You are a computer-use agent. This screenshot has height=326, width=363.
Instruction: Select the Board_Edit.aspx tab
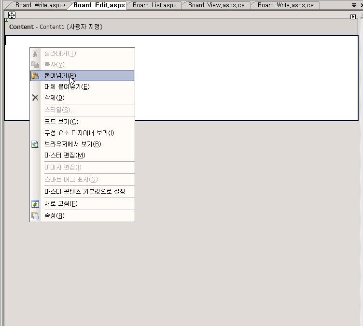pos(99,5)
